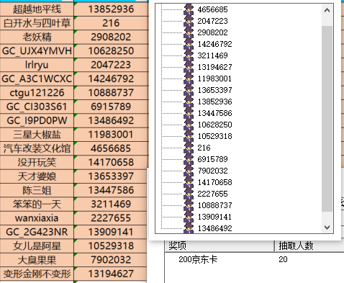Screen dimensions: 344x283
Task: Click spreadsheet cell containing 13194627
Action: [x=111, y=274]
